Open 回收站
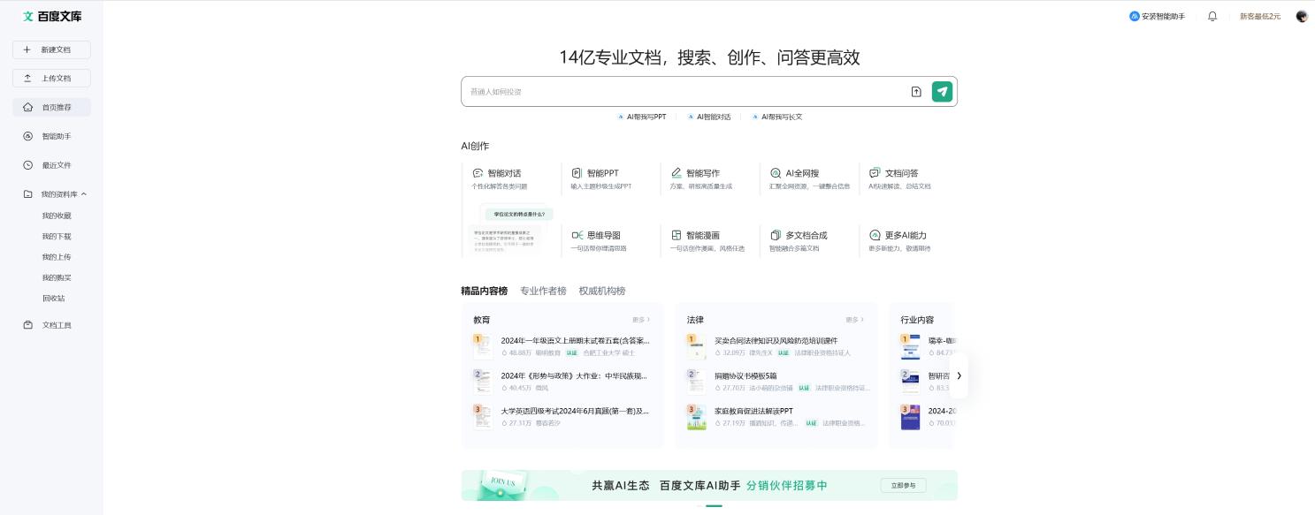1315x515 pixels. tap(54, 298)
